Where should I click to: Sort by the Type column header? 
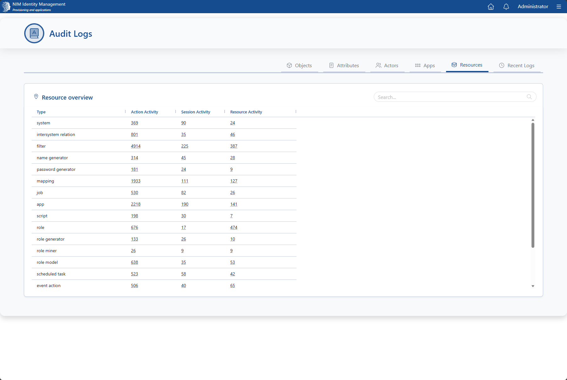click(41, 112)
